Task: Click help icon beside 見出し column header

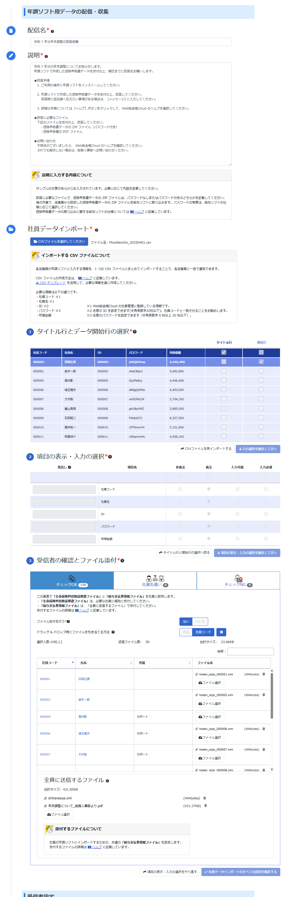Action: pyautogui.click(x=69, y=467)
